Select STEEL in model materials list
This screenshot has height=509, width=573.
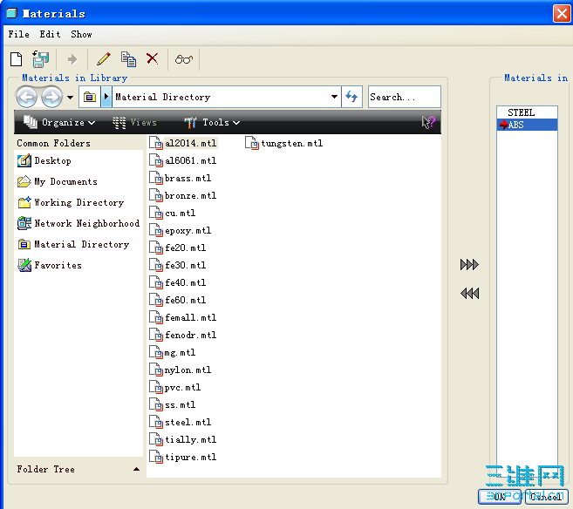[x=527, y=112]
